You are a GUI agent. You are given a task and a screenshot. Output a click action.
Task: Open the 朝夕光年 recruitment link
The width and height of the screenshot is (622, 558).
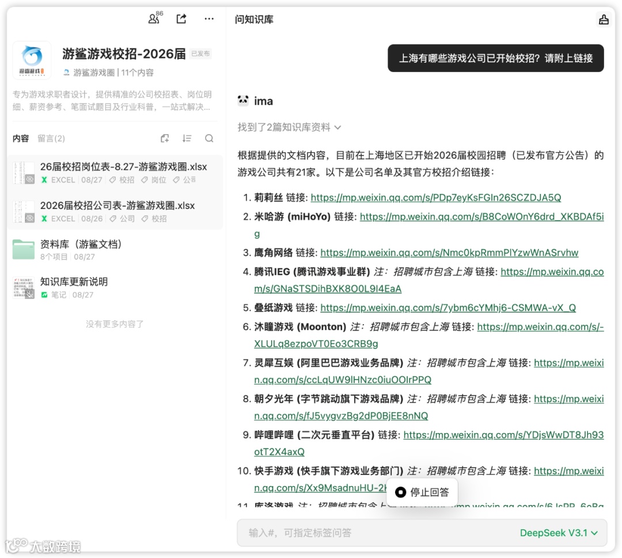[569, 399]
